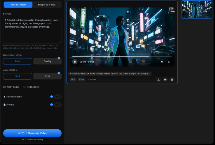The width and height of the screenshot is (215, 145).
Task: Click the coin icon beside credits remaining
Action: coord(23,140)
